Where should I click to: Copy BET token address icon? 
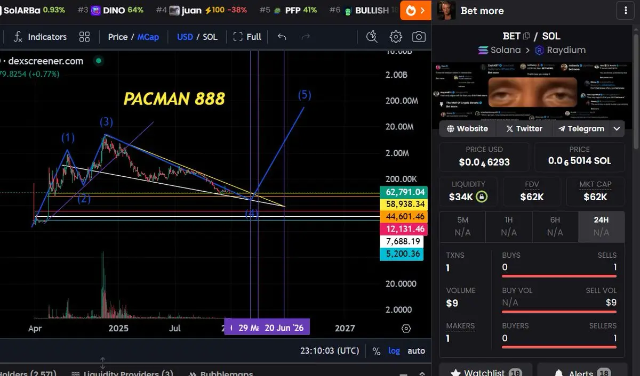(526, 36)
